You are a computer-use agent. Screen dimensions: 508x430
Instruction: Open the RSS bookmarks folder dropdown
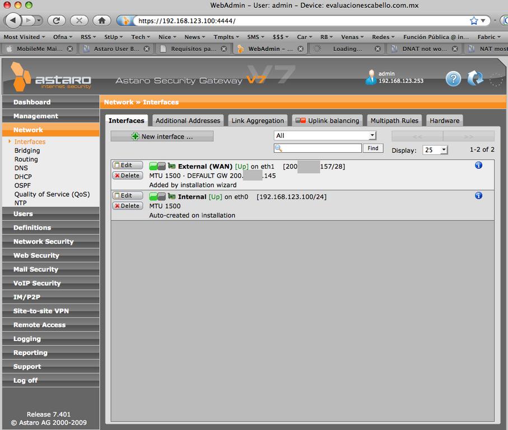88,37
